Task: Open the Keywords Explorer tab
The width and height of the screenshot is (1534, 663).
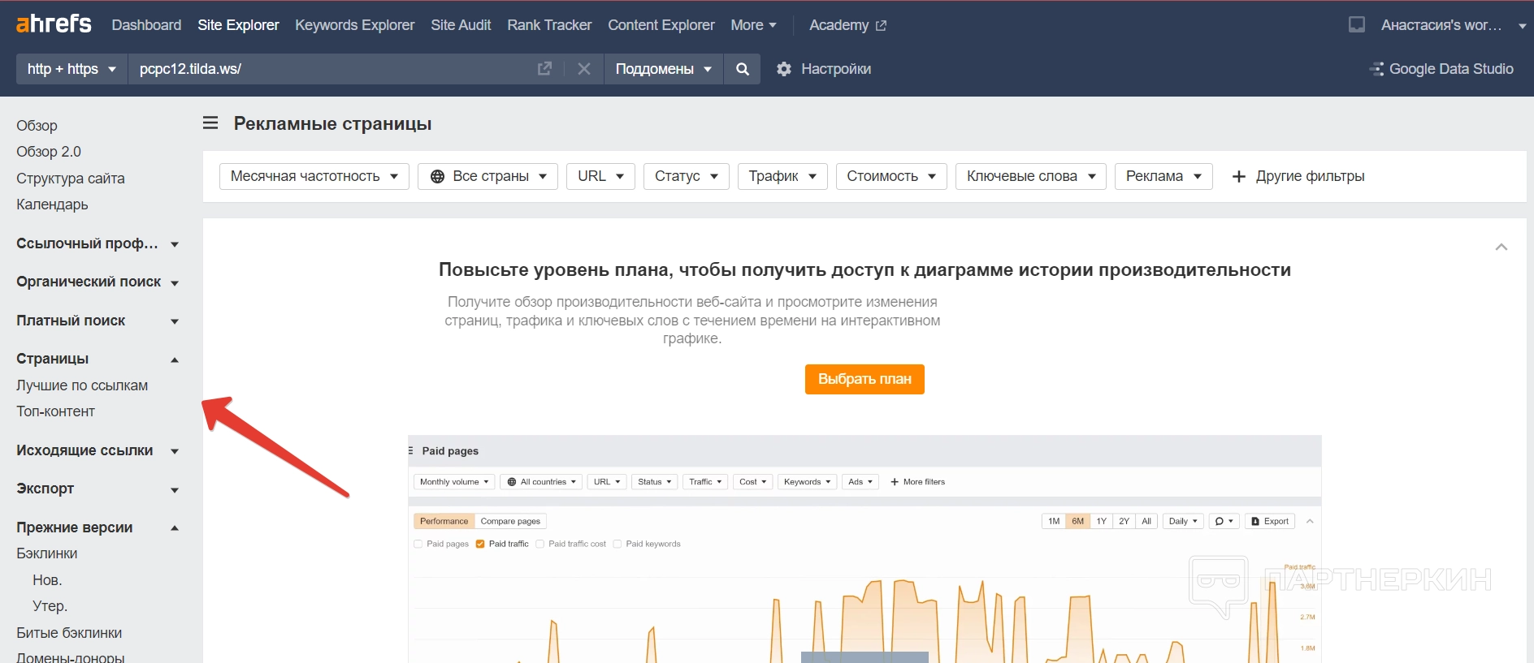Action: pos(354,25)
